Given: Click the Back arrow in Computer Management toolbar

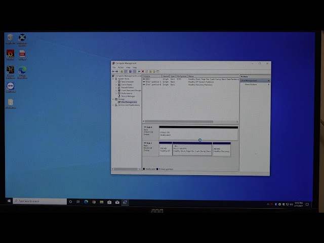Looking at the screenshot, I should pos(113,71).
